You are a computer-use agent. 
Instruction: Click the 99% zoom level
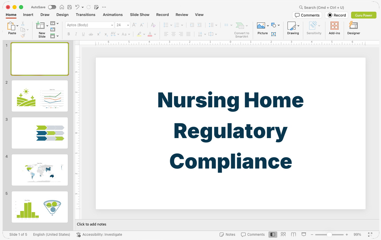[x=357, y=235]
